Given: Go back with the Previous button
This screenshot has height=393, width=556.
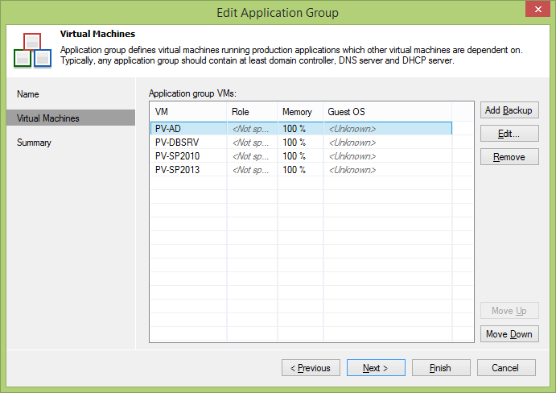Looking at the screenshot, I should pyautogui.click(x=311, y=368).
